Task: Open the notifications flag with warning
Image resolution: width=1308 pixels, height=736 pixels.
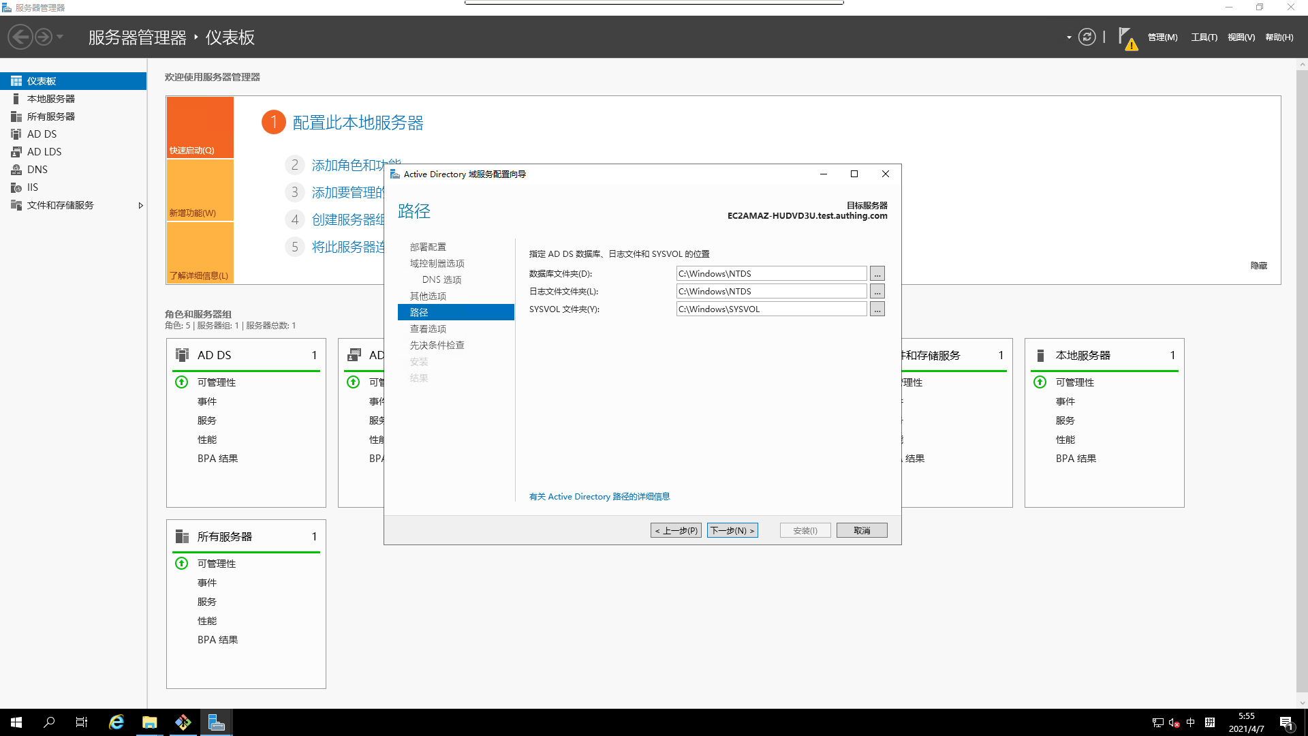Action: (x=1126, y=38)
